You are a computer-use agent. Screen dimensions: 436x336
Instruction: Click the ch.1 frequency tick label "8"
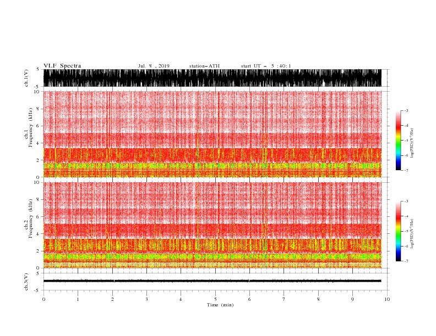(39, 109)
